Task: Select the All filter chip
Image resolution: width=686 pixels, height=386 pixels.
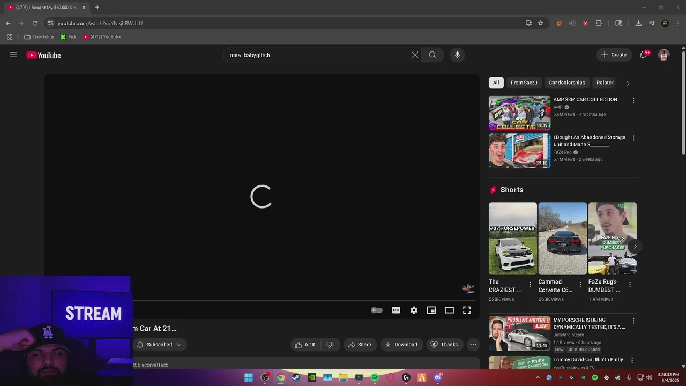Action: click(x=496, y=83)
